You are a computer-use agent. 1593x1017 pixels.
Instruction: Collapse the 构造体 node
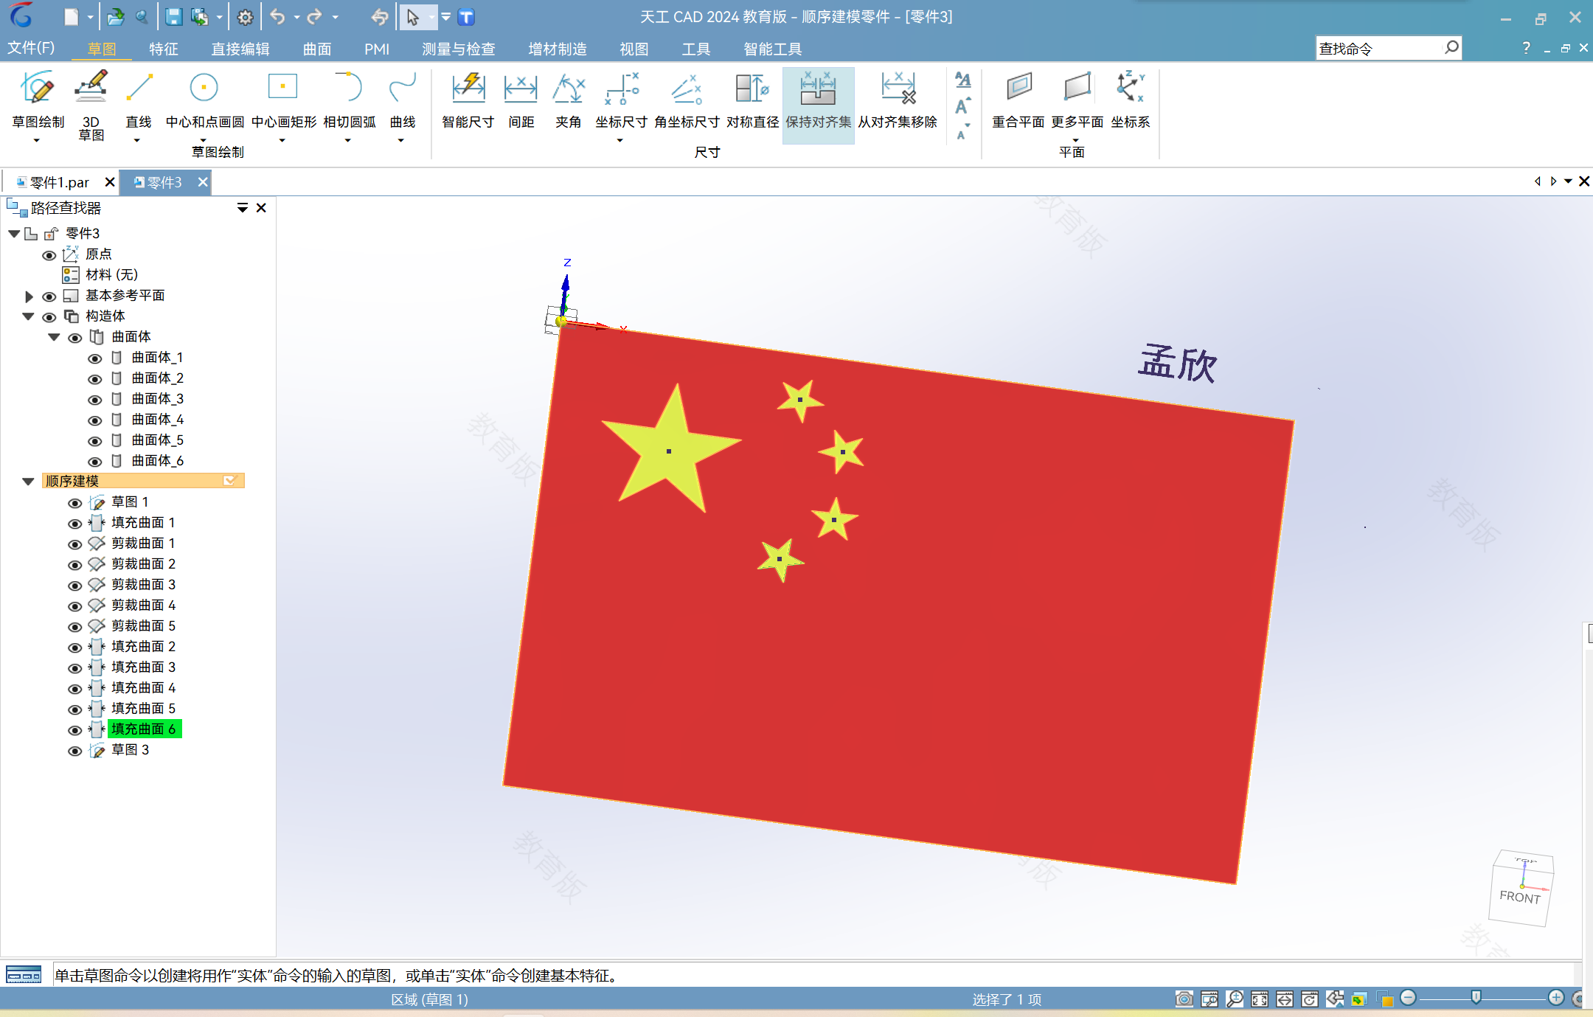click(x=28, y=316)
